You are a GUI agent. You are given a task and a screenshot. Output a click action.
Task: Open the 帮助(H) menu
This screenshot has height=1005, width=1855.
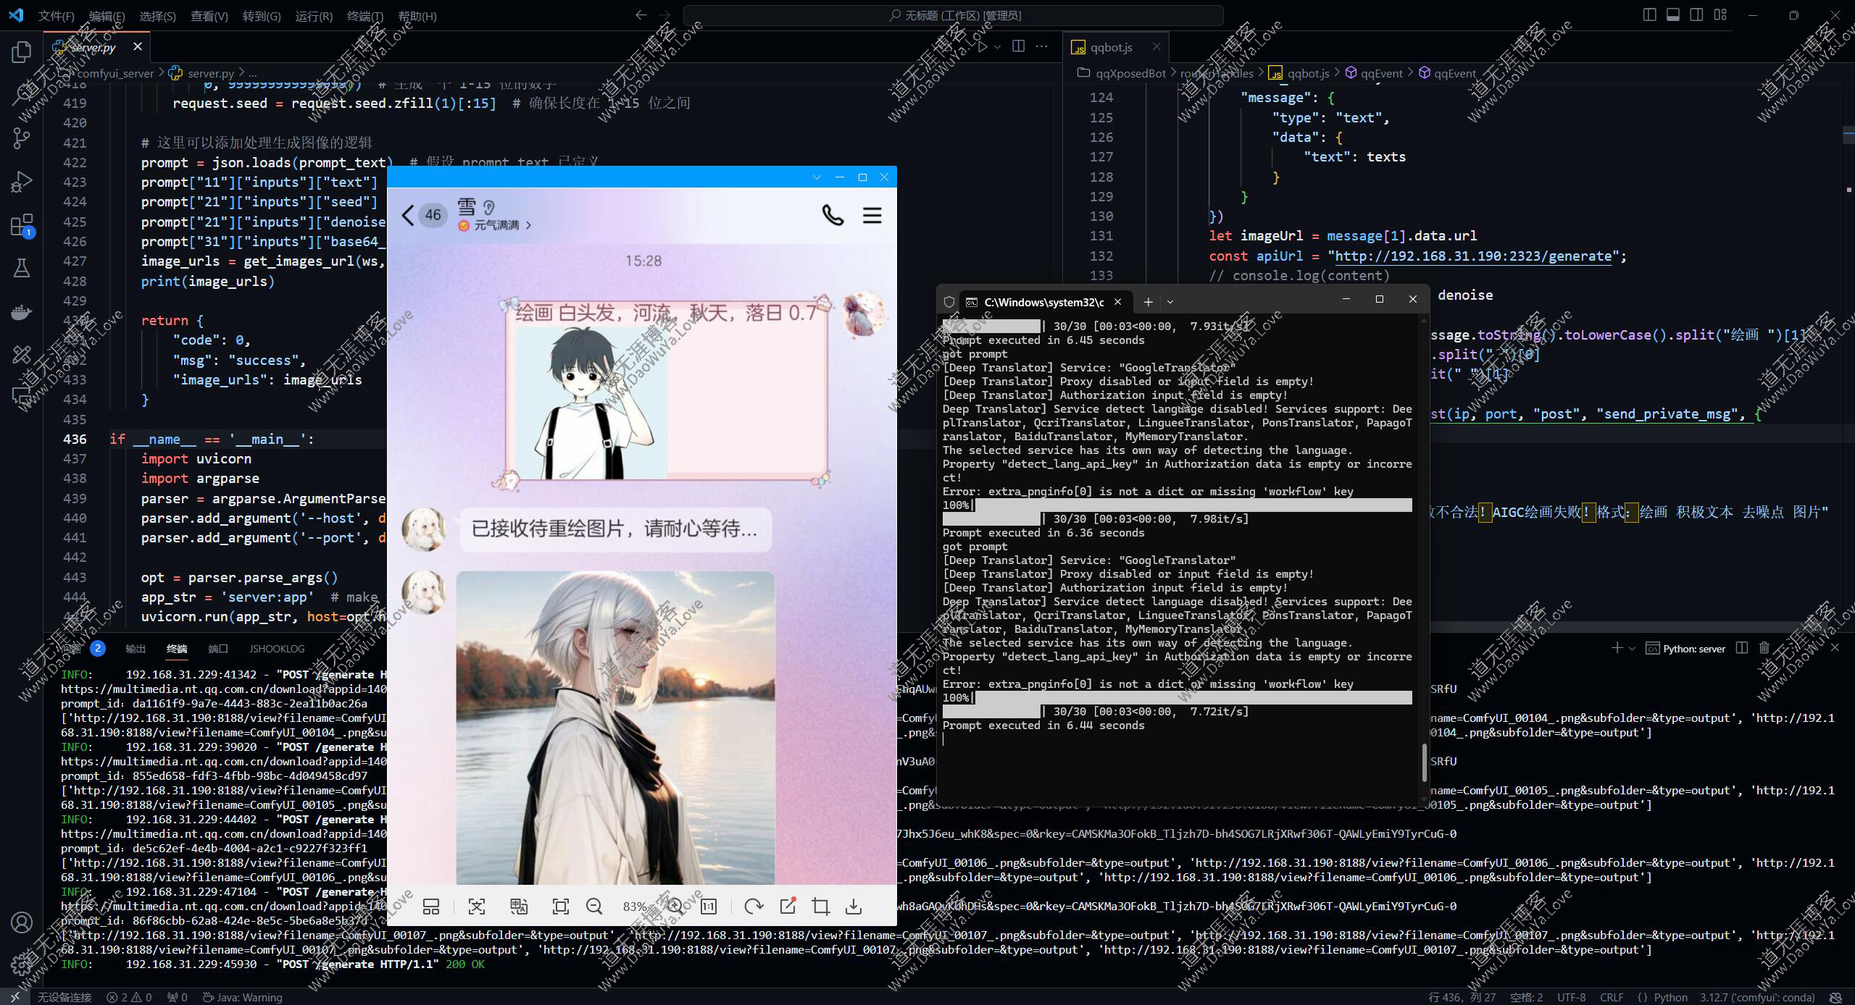tap(417, 16)
